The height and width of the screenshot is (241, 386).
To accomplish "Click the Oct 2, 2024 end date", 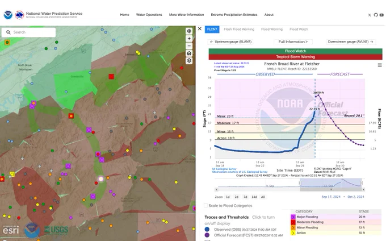I will (356, 197).
